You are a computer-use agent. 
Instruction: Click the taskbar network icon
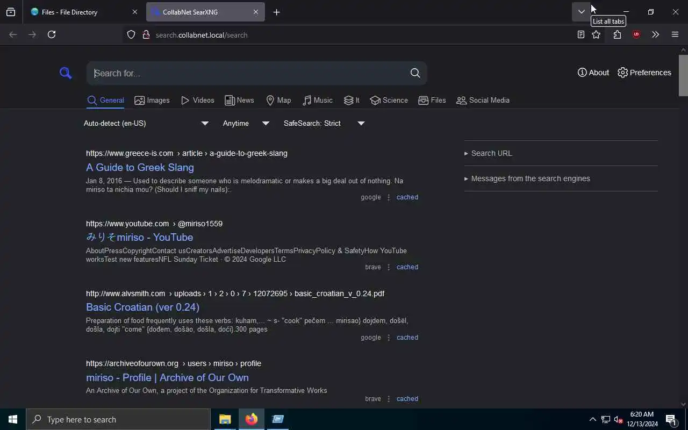pos(605,419)
